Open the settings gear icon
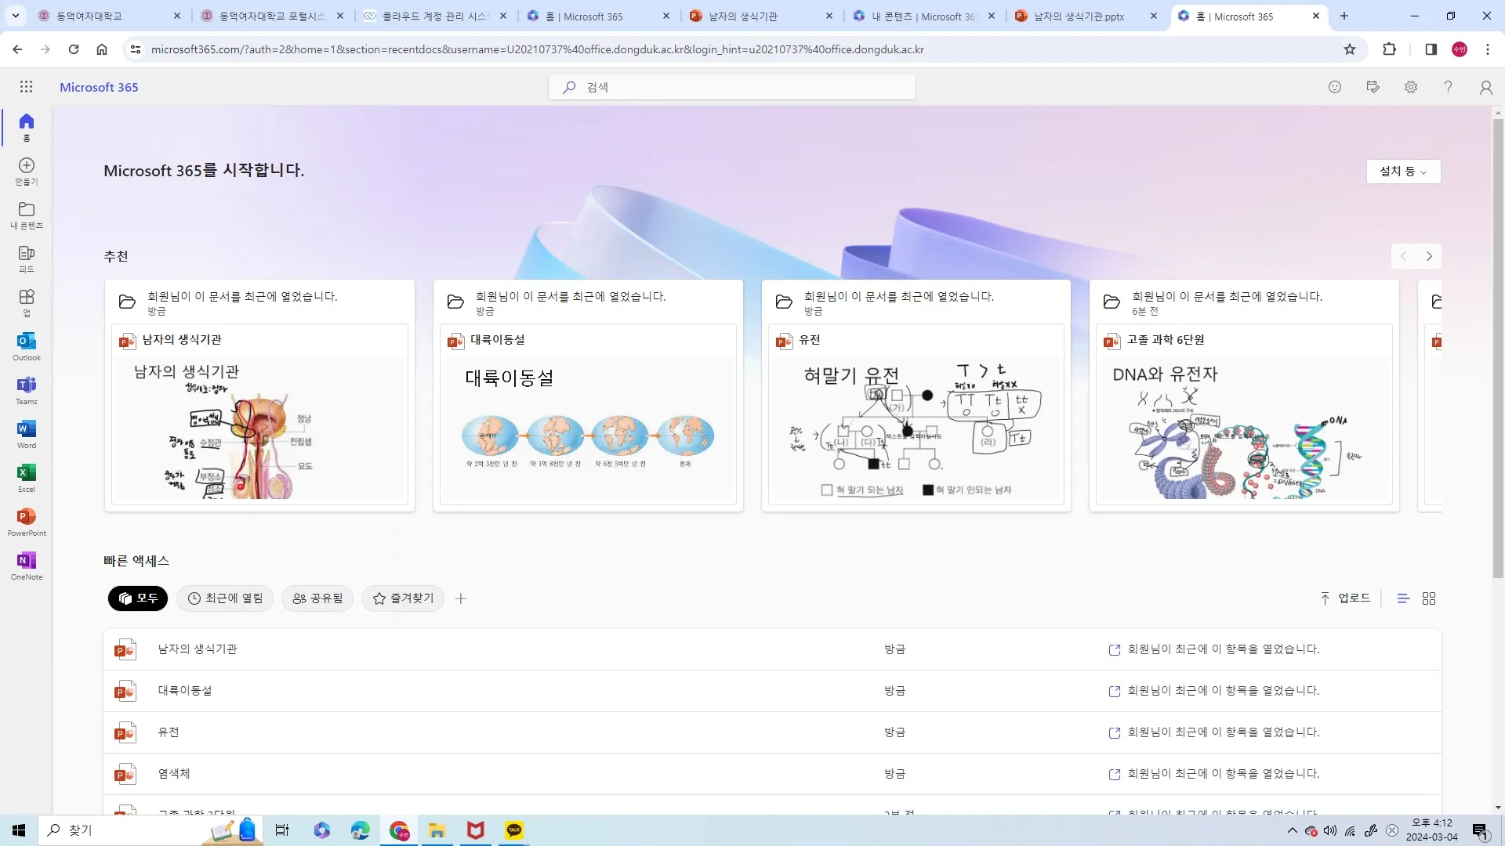Image resolution: width=1505 pixels, height=846 pixels. click(1411, 87)
